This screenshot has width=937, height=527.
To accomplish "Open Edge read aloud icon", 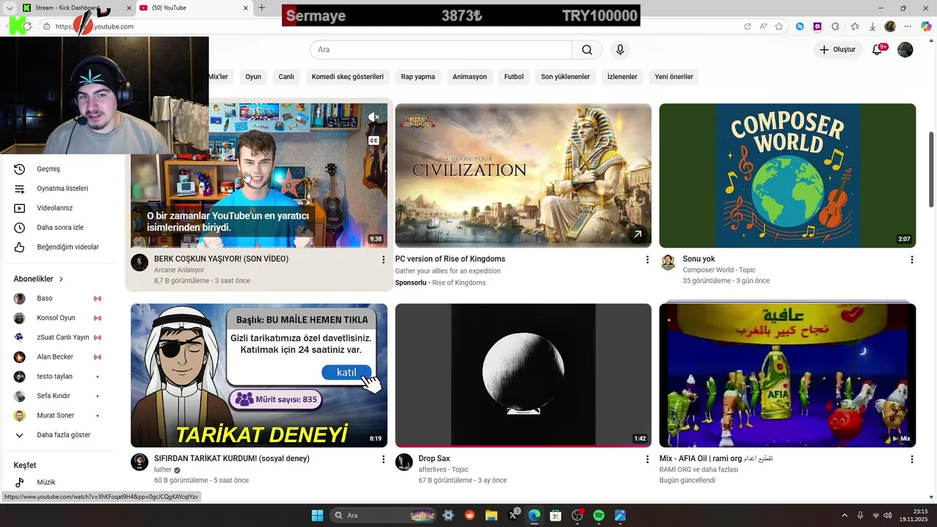I will [x=764, y=26].
